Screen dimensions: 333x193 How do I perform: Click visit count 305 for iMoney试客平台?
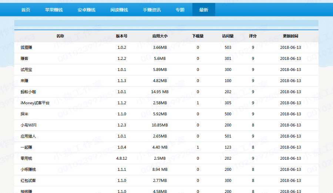228,103
